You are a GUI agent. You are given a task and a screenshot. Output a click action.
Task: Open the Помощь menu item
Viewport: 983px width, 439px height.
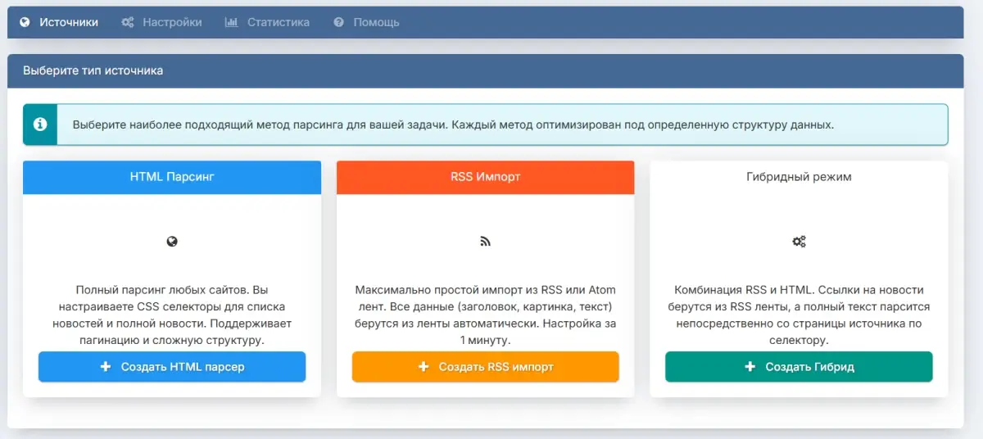pos(376,22)
